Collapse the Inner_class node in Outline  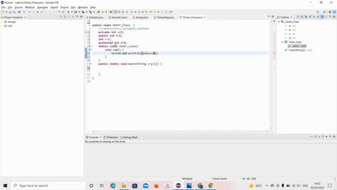coord(282,42)
